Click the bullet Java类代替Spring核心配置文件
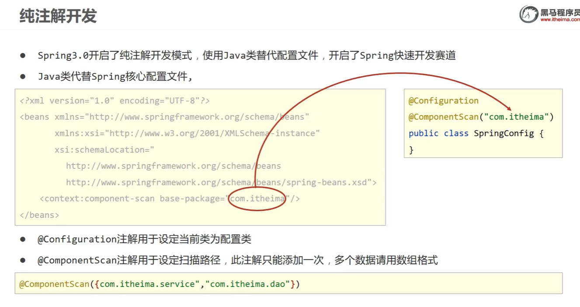Viewport: 580px width, 307px height. [115, 77]
